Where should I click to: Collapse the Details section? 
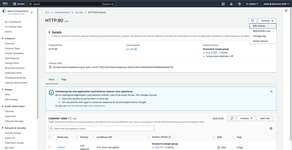(49, 32)
